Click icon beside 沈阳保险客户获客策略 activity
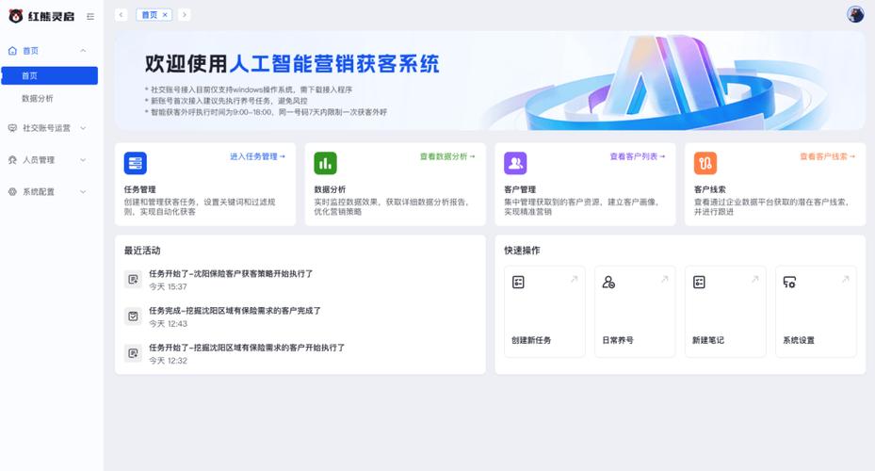 pos(133,280)
